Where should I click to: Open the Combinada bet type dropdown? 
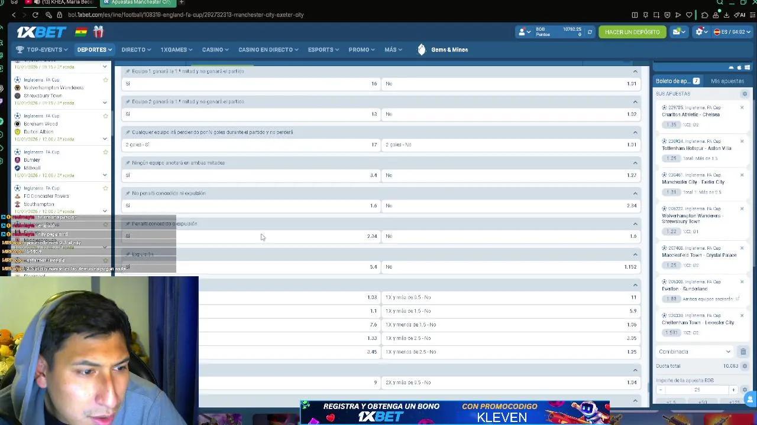pos(695,352)
